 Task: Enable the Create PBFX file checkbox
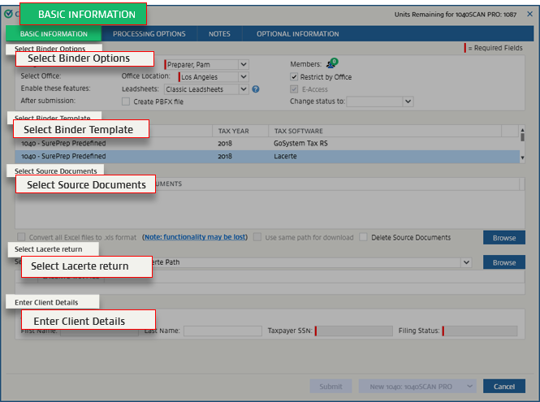pyautogui.click(x=126, y=102)
